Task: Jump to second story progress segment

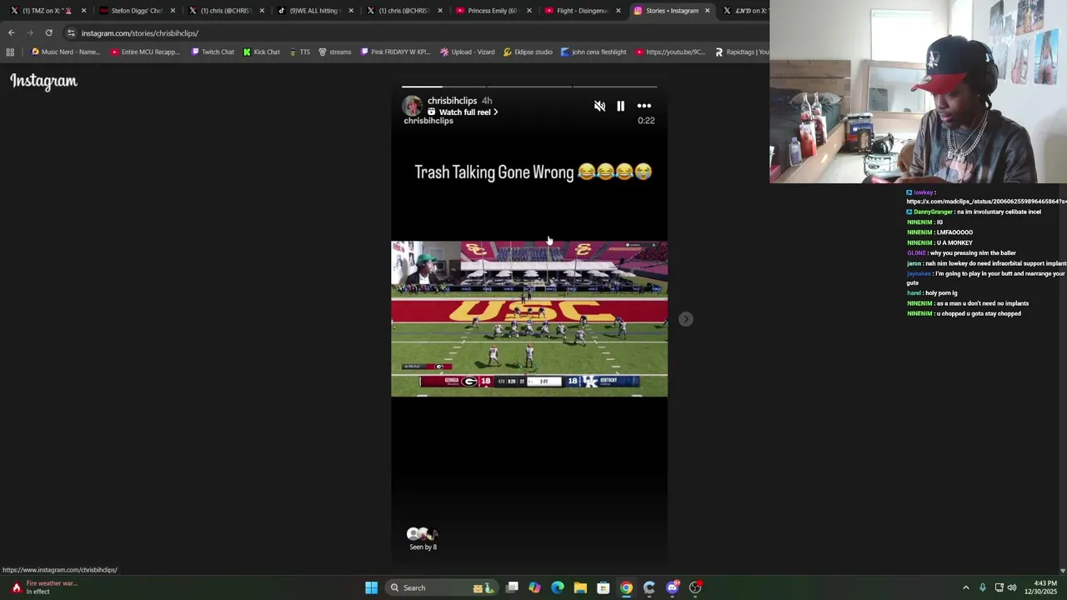Action: tap(528, 87)
